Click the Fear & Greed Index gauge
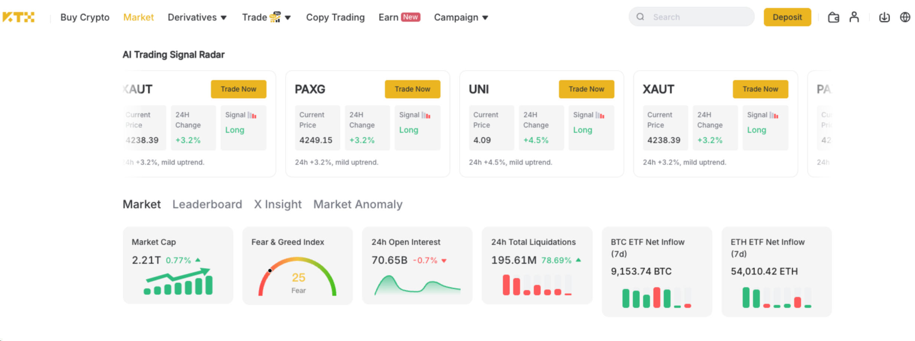 (x=298, y=276)
